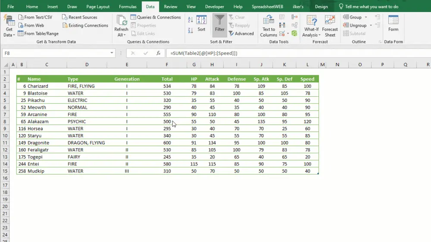Viewport: 431px width, 242px height.
Task: Sort Z to A descending
Action: pyautogui.click(x=190, y=31)
